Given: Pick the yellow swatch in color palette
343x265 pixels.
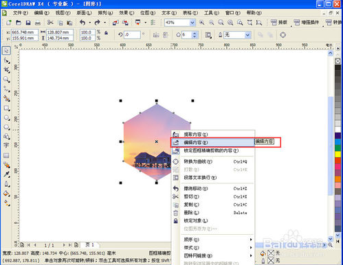Looking at the screenshot, I should (x=338, y=154).
